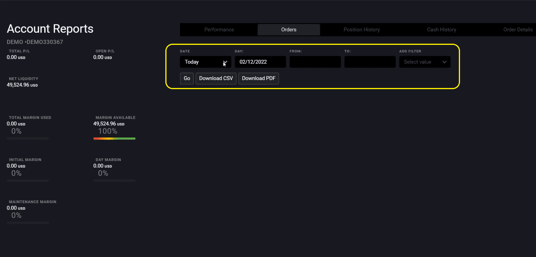
Task: Select the Cash History tab
Action: point(441,30)
